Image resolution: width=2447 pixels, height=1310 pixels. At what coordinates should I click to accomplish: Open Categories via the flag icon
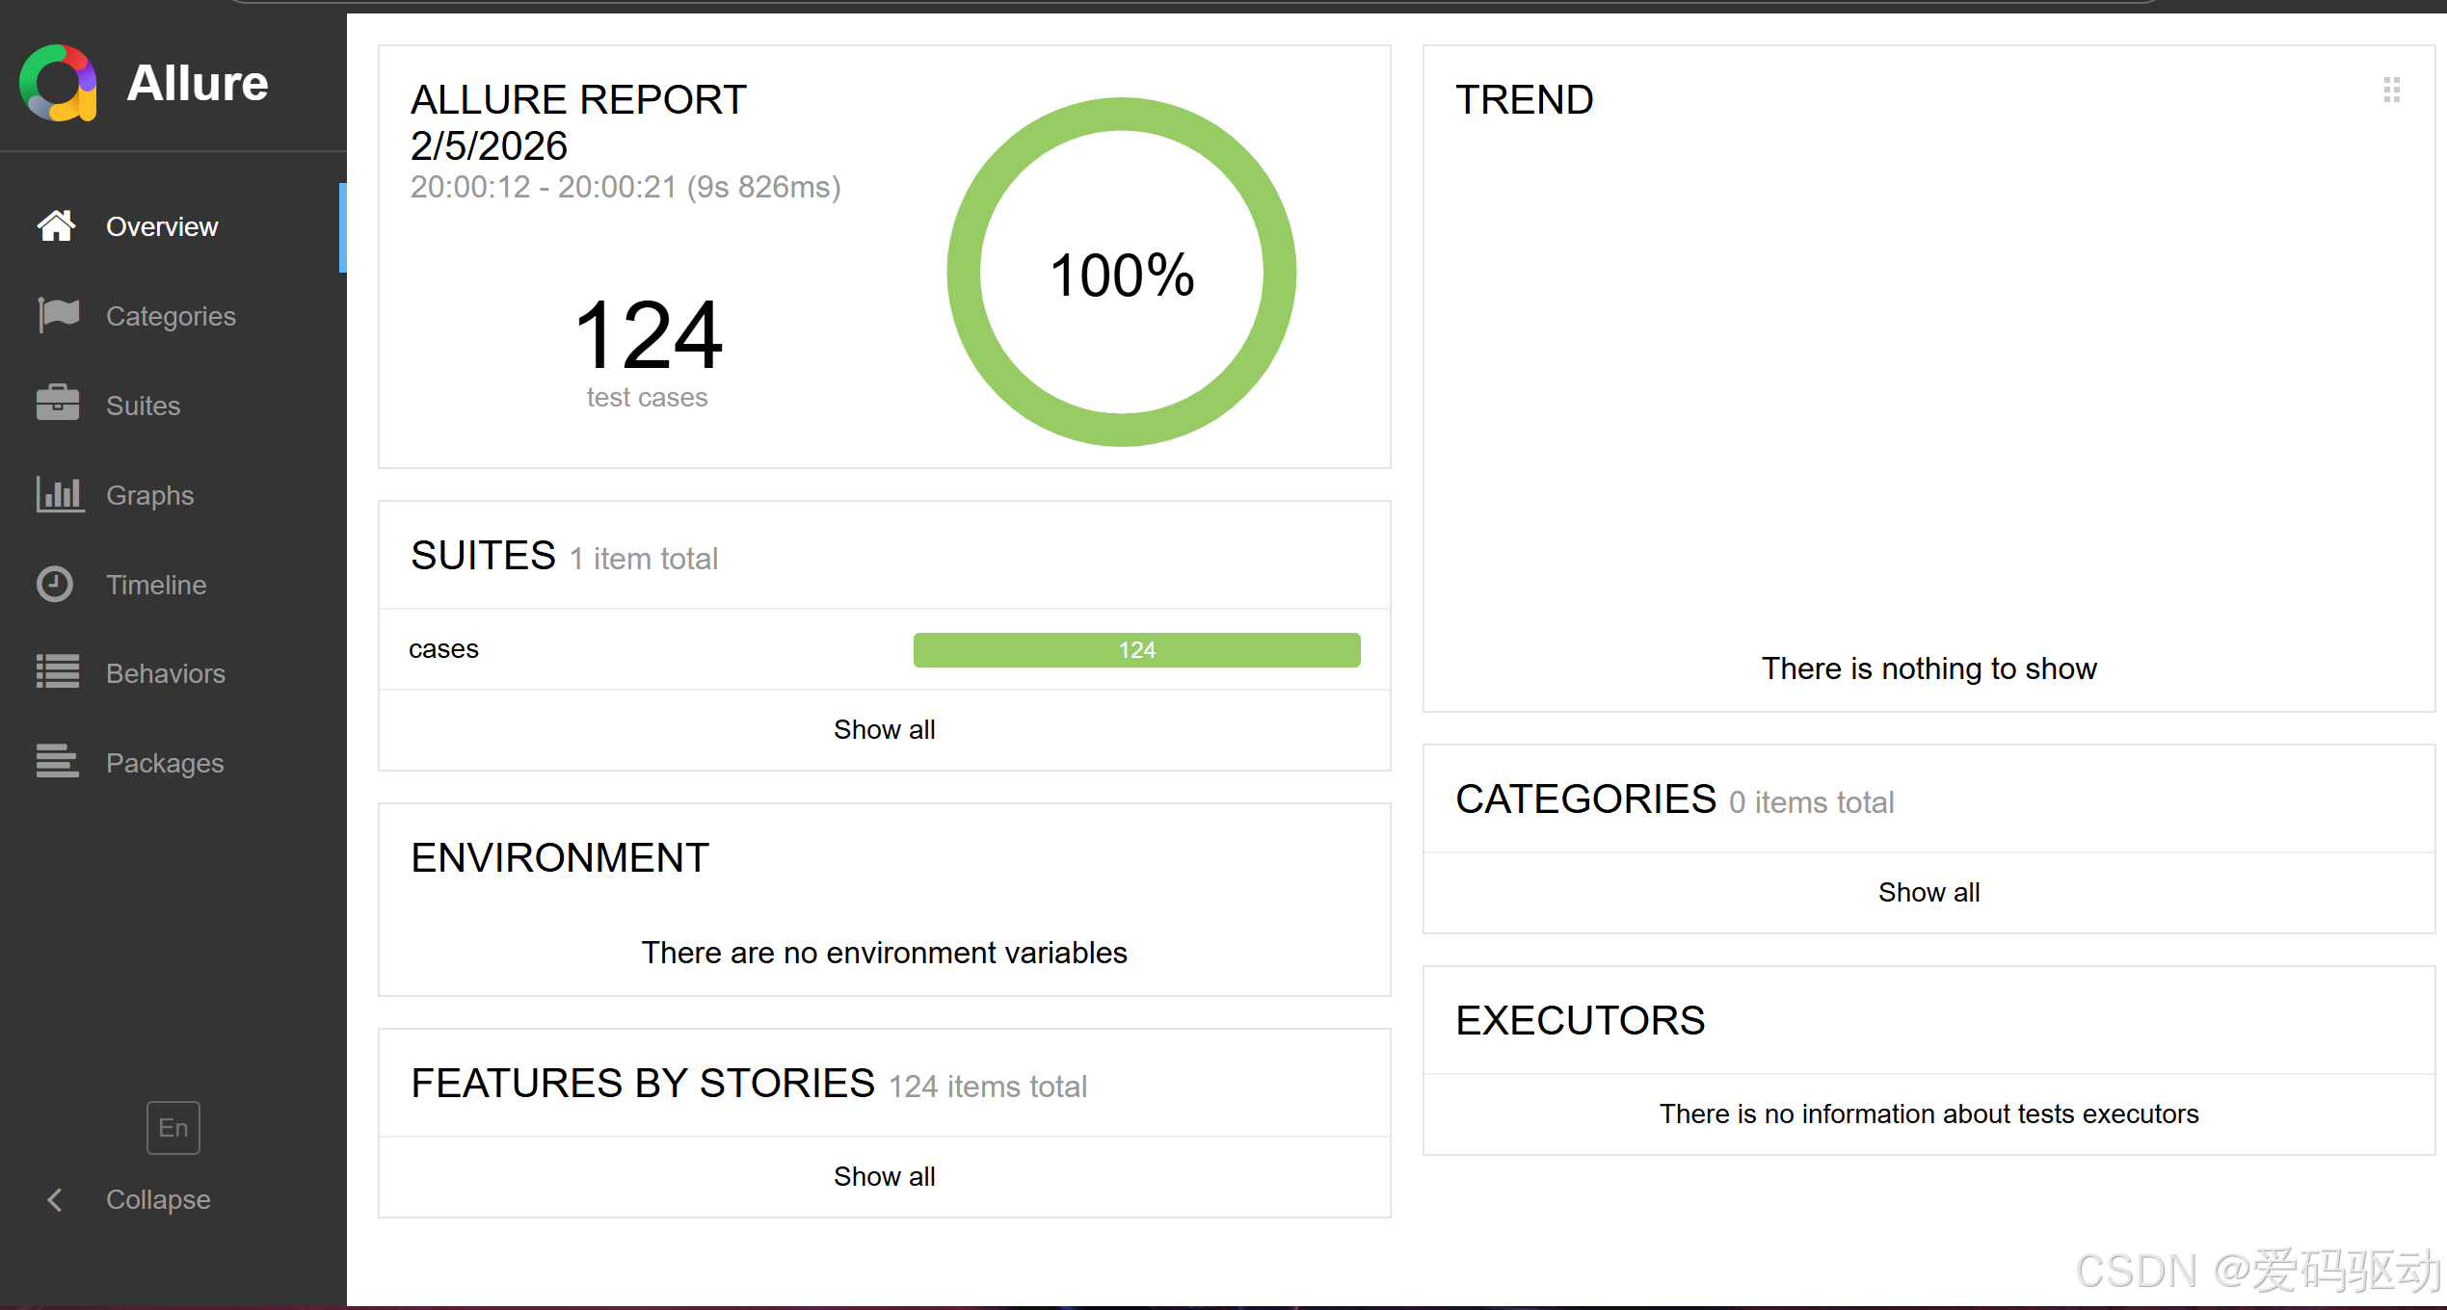(x=58, y=315)
